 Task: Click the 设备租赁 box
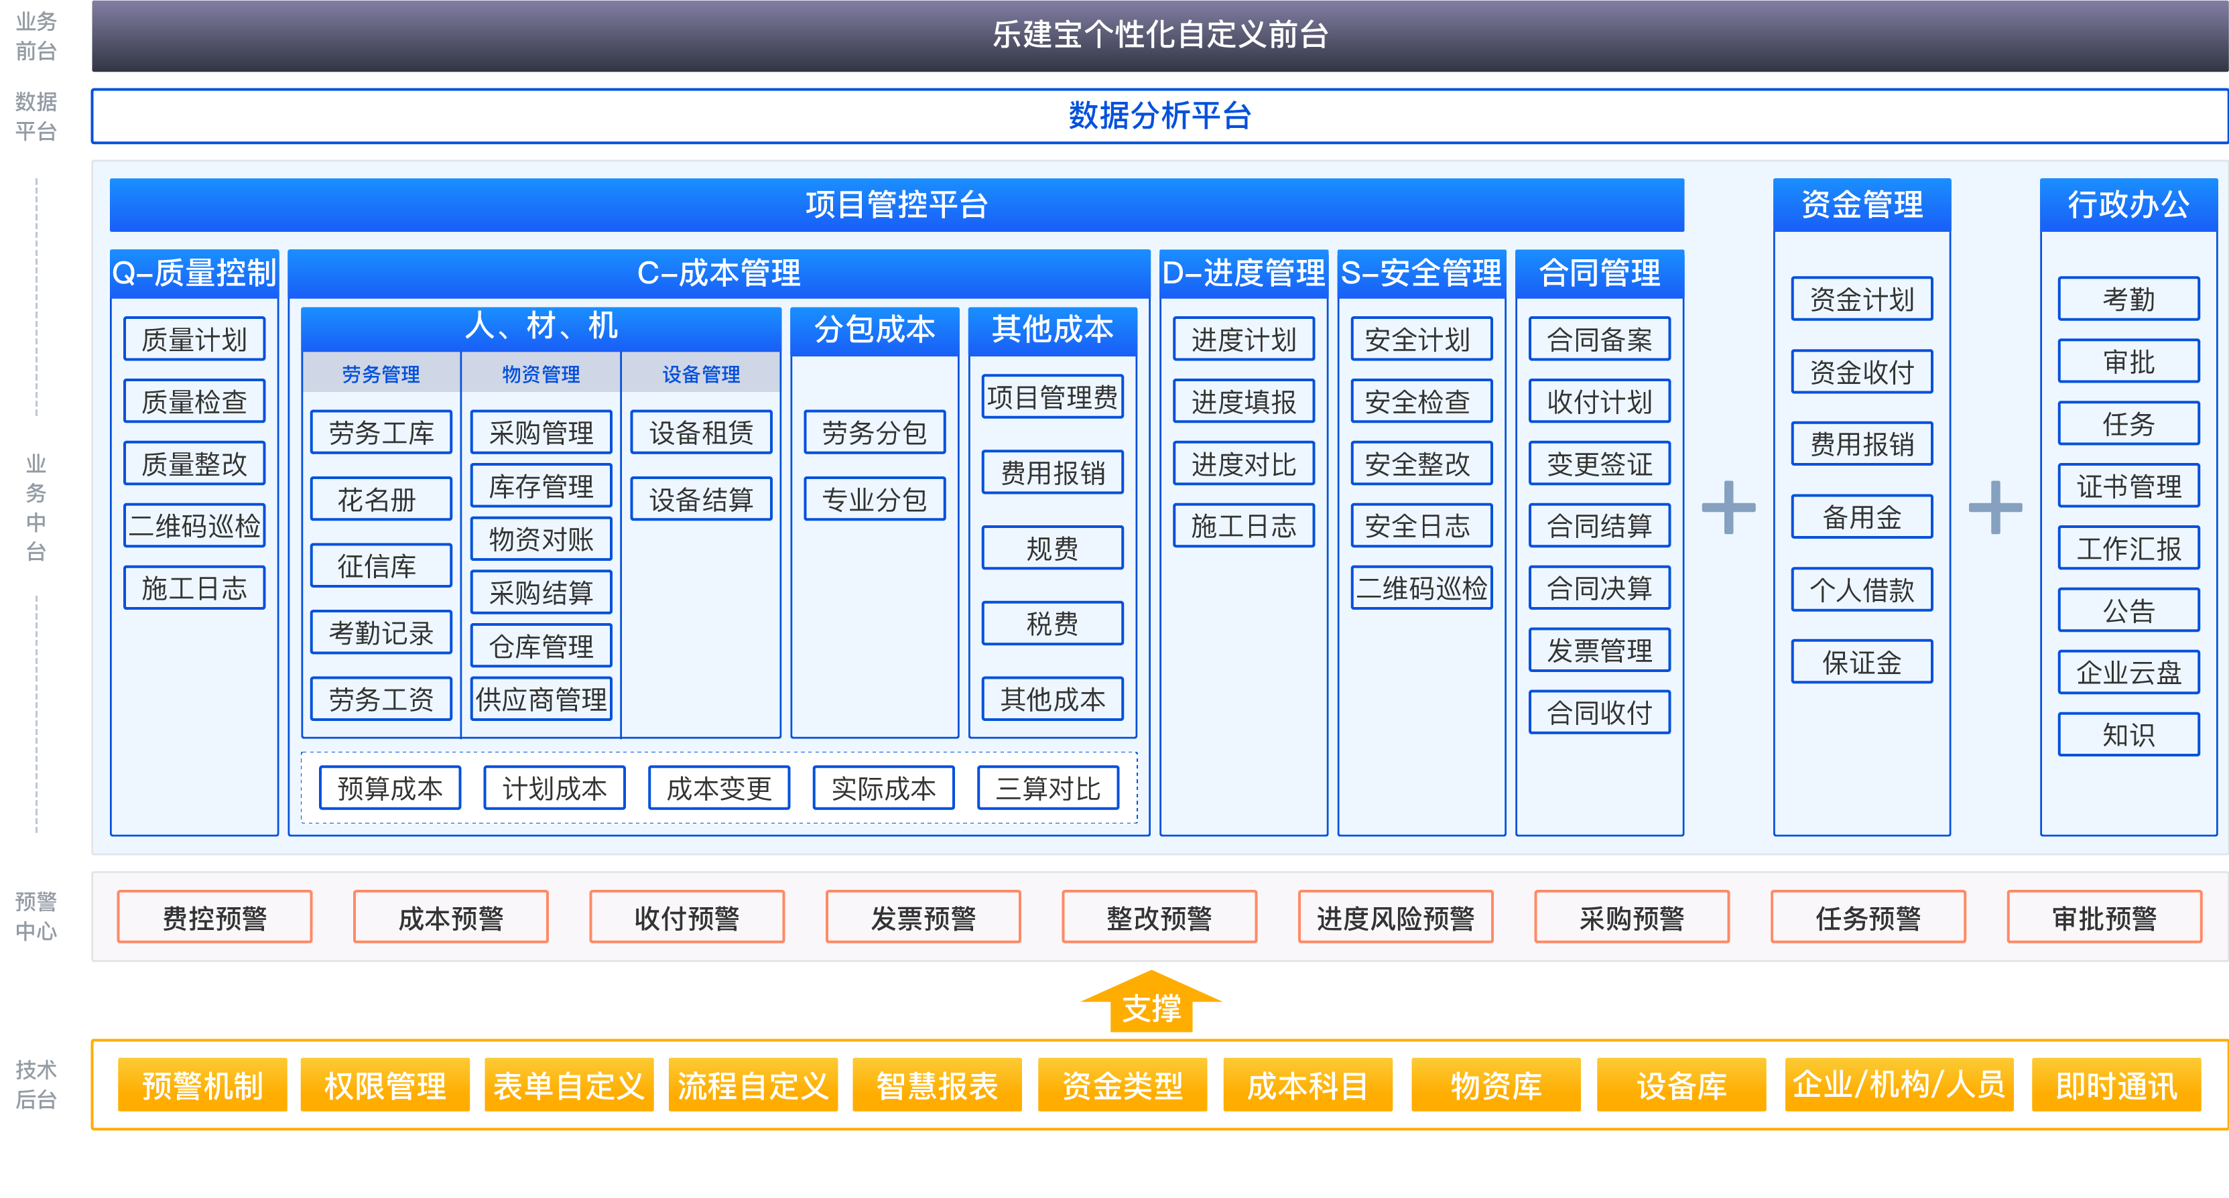701,432
